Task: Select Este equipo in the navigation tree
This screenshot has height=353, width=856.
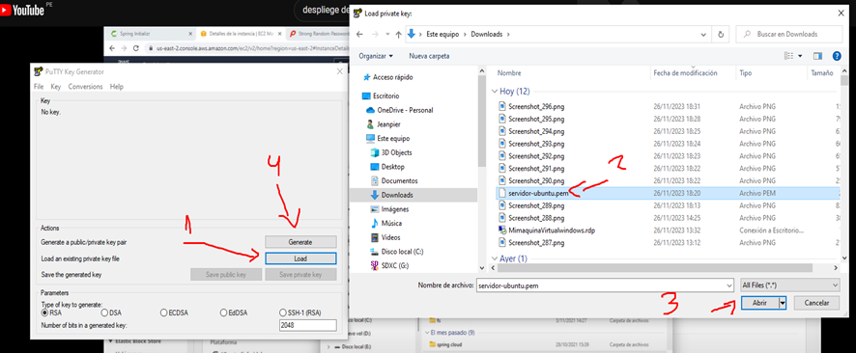Action: tap(387, 138)
